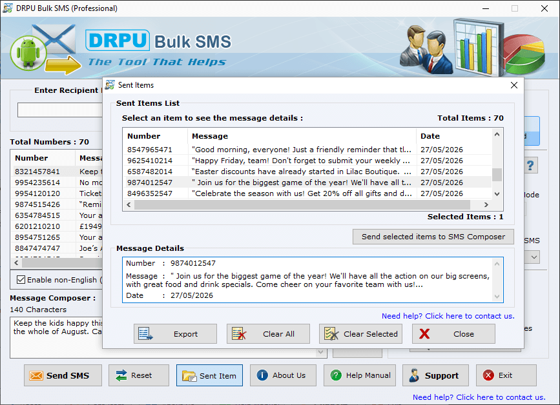This screenshot has width=560, height=405.
Task: Click the Sent Items dialog title icon
Action: point(110,85)
